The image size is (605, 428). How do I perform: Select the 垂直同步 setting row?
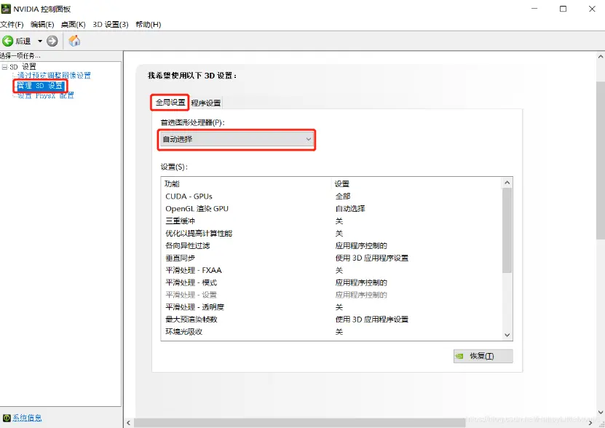pos(181,258)
